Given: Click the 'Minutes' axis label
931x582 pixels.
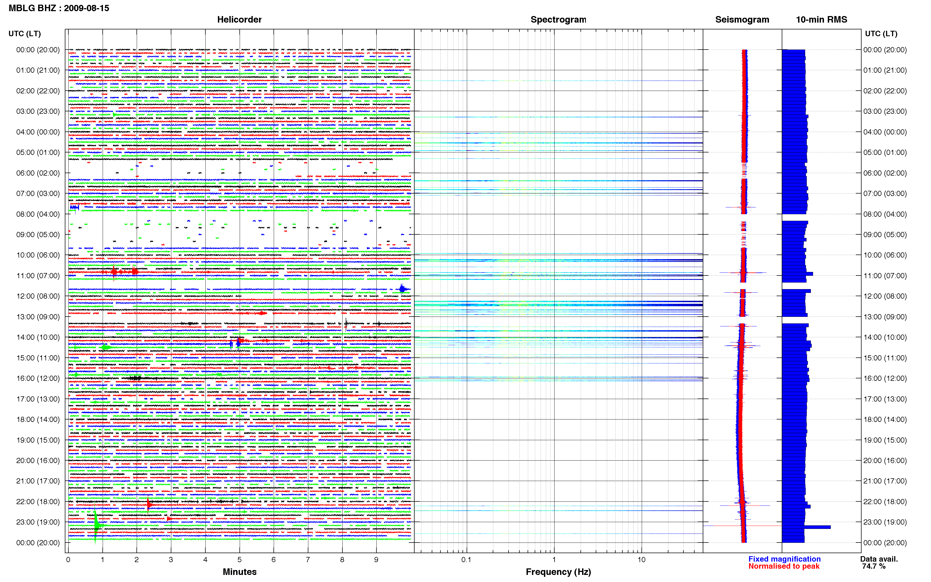Looking at the screenshot, I should pyautogui.click(x=239, y=572).
